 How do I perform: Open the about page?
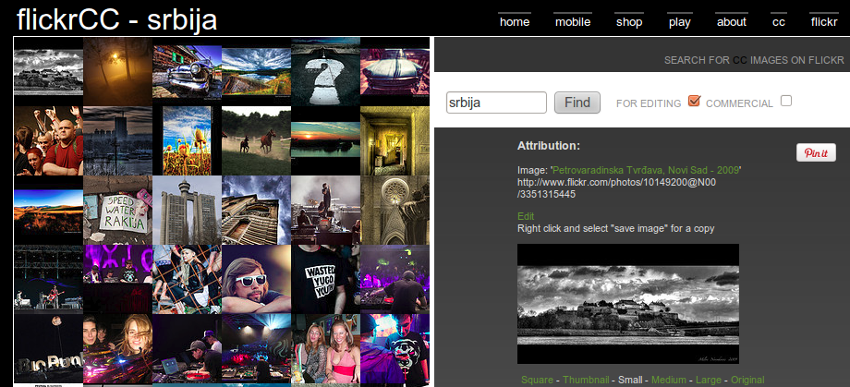(732, 21)
